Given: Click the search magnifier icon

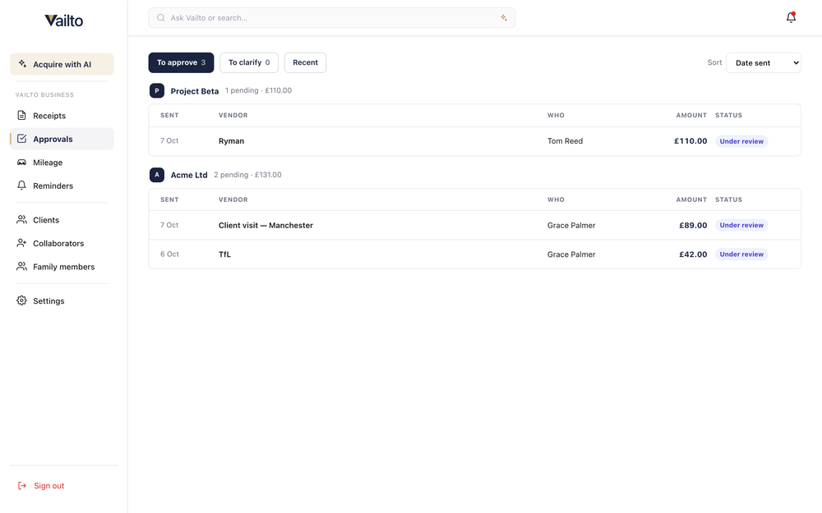Looking at the screenshot, I should point(161,18).
